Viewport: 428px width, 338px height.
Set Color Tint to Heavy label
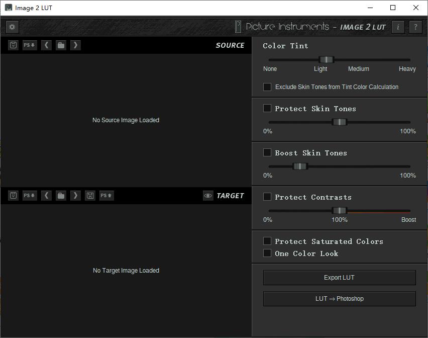407,69
